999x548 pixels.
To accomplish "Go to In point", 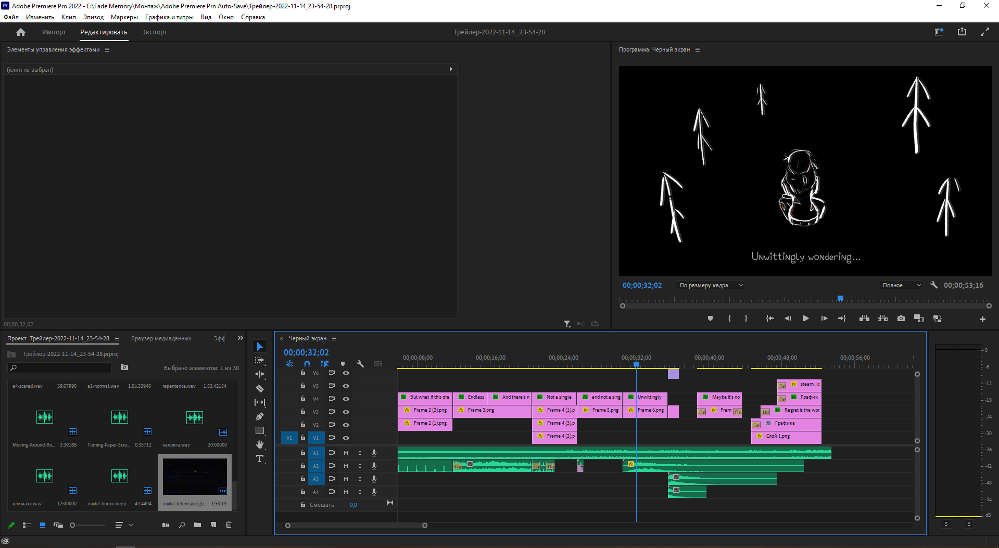I will point(769,318).
